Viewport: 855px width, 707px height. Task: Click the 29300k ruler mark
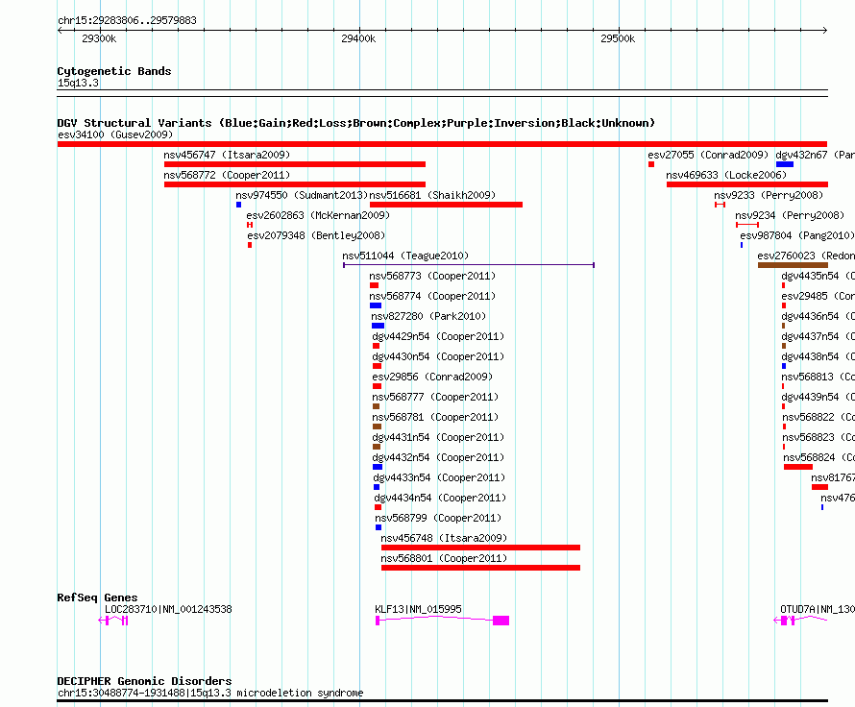pos(99,38)
